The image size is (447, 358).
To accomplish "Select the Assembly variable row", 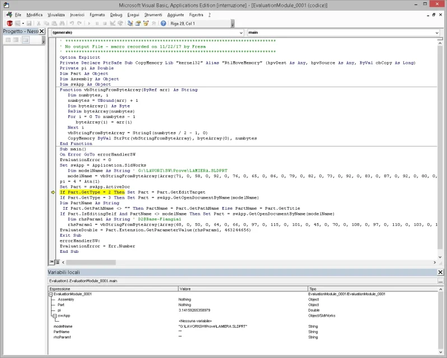I will pos(243,299).
